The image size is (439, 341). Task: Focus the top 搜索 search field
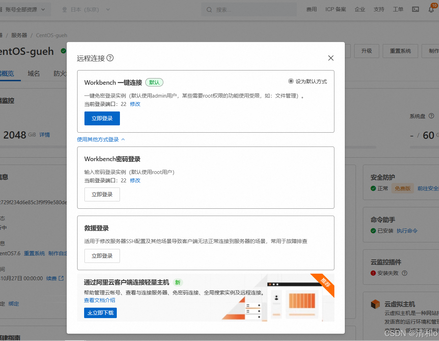click(x=249, y=10)
